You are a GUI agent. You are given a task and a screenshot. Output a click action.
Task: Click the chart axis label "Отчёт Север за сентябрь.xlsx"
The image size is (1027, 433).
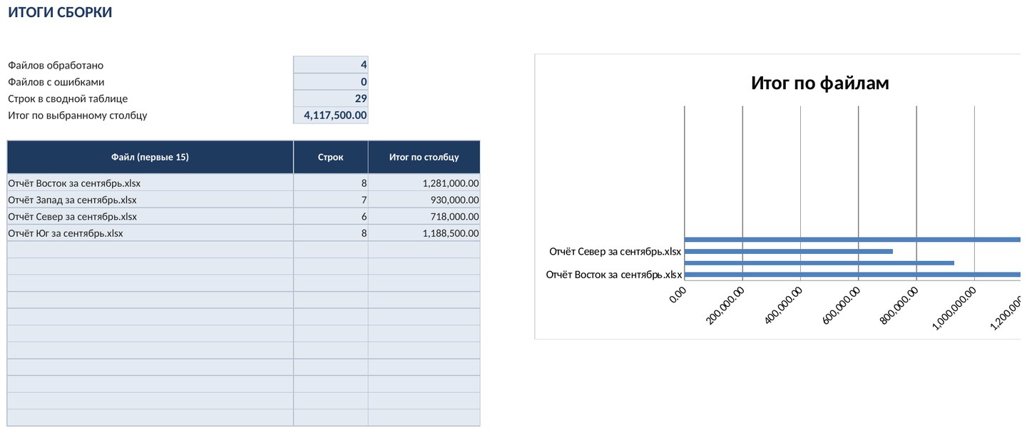(x=615, y=251)
